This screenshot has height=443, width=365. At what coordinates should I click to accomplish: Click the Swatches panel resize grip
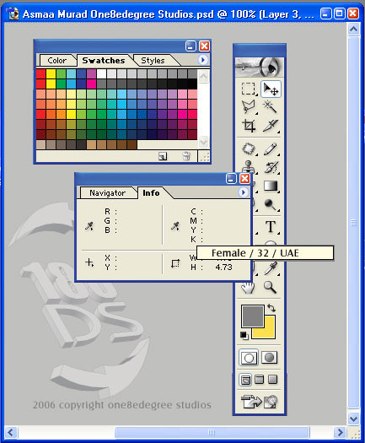205,157
